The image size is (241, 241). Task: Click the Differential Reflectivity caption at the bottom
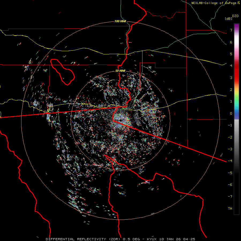(x=120, y=239)
